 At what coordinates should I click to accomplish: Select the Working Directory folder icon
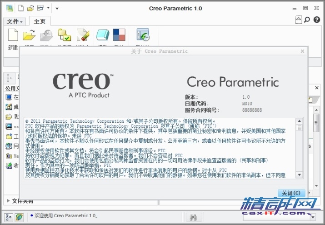(x=9, y=136)
